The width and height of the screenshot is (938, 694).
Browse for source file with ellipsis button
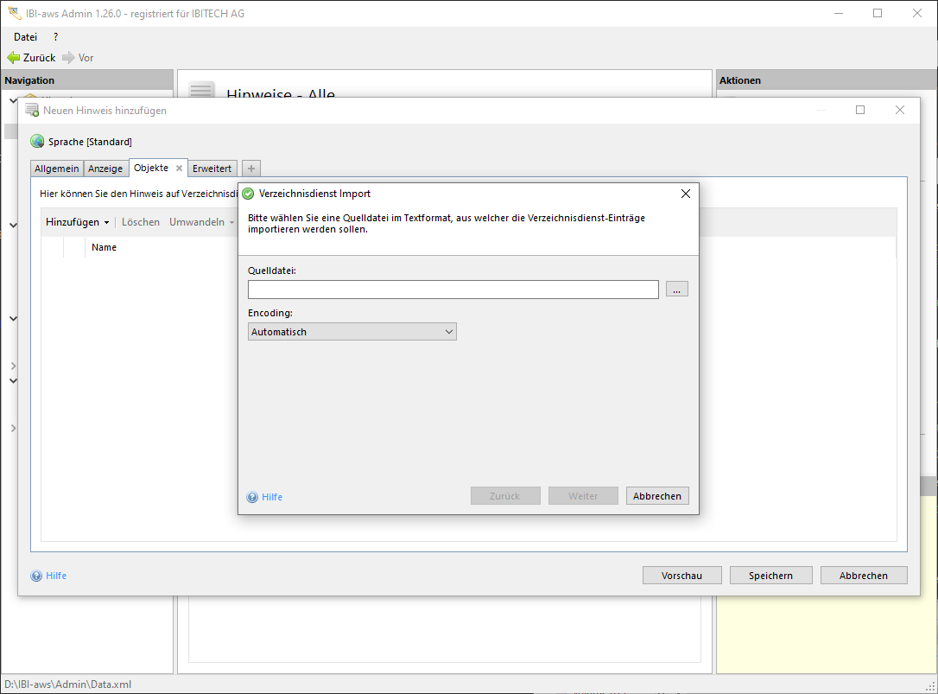pyautogui.click(x=676, y=290)
